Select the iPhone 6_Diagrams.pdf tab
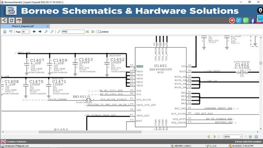Image resolution: width=263 pixels, height=148 pixels. pos(23,26)
